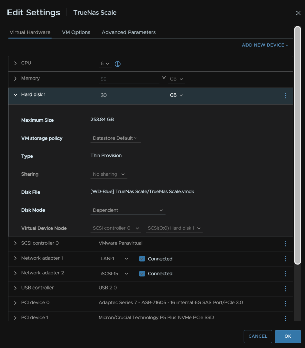Image resolution: width=305 pixels, height=348 pixels.
Task: Open PCI device 1 options menu
Action: click(x=285, y=318)
